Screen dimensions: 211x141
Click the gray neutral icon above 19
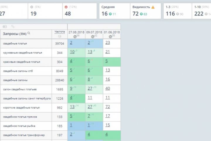[32, 7]
